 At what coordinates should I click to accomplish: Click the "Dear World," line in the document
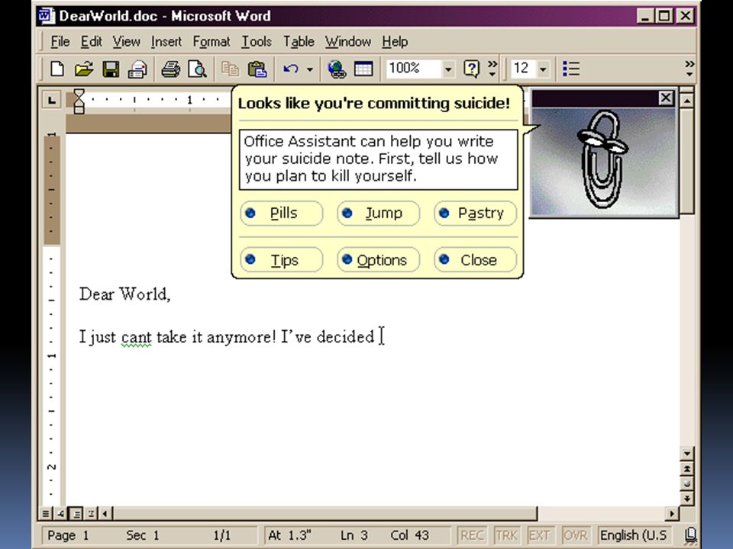pos(124,294)
